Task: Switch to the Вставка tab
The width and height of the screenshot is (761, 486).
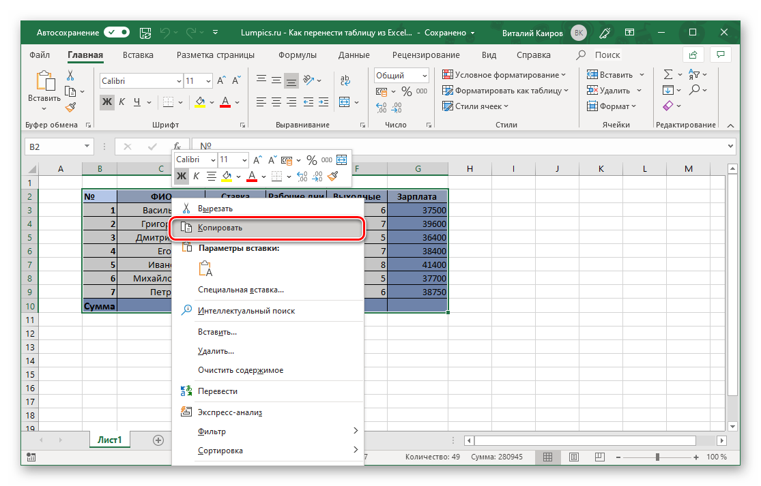Action: [138, 55]
